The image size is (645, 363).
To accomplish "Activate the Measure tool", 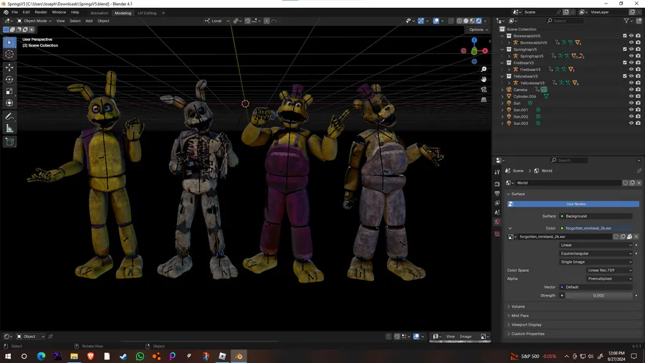I will click(x=9, y=128).
